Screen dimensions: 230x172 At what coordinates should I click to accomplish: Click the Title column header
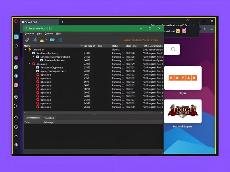[100, 46]
